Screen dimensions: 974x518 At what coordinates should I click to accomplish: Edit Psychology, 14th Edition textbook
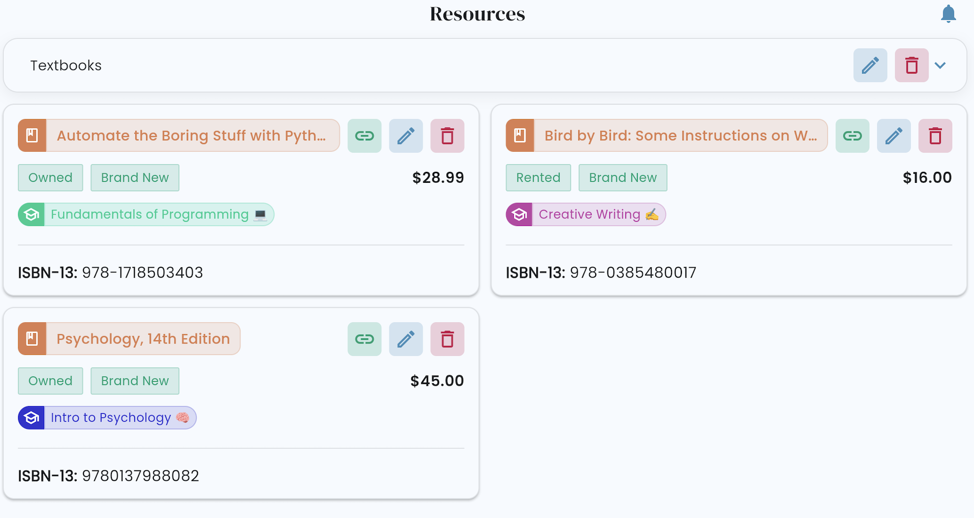[x=406, y=339]
